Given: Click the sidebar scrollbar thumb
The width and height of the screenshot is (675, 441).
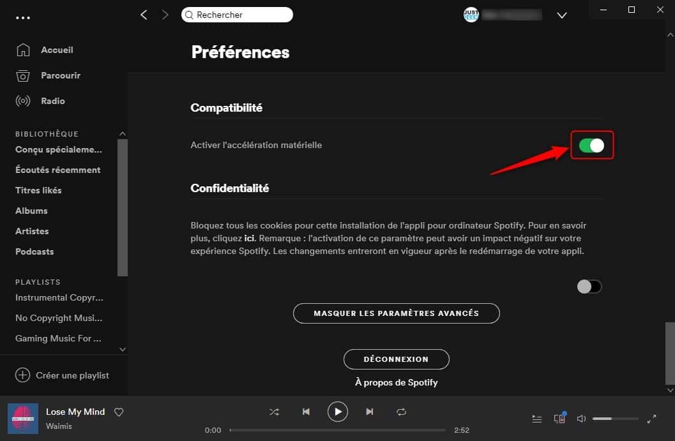Looking at the screenshot, I should [x=123, y=207].
